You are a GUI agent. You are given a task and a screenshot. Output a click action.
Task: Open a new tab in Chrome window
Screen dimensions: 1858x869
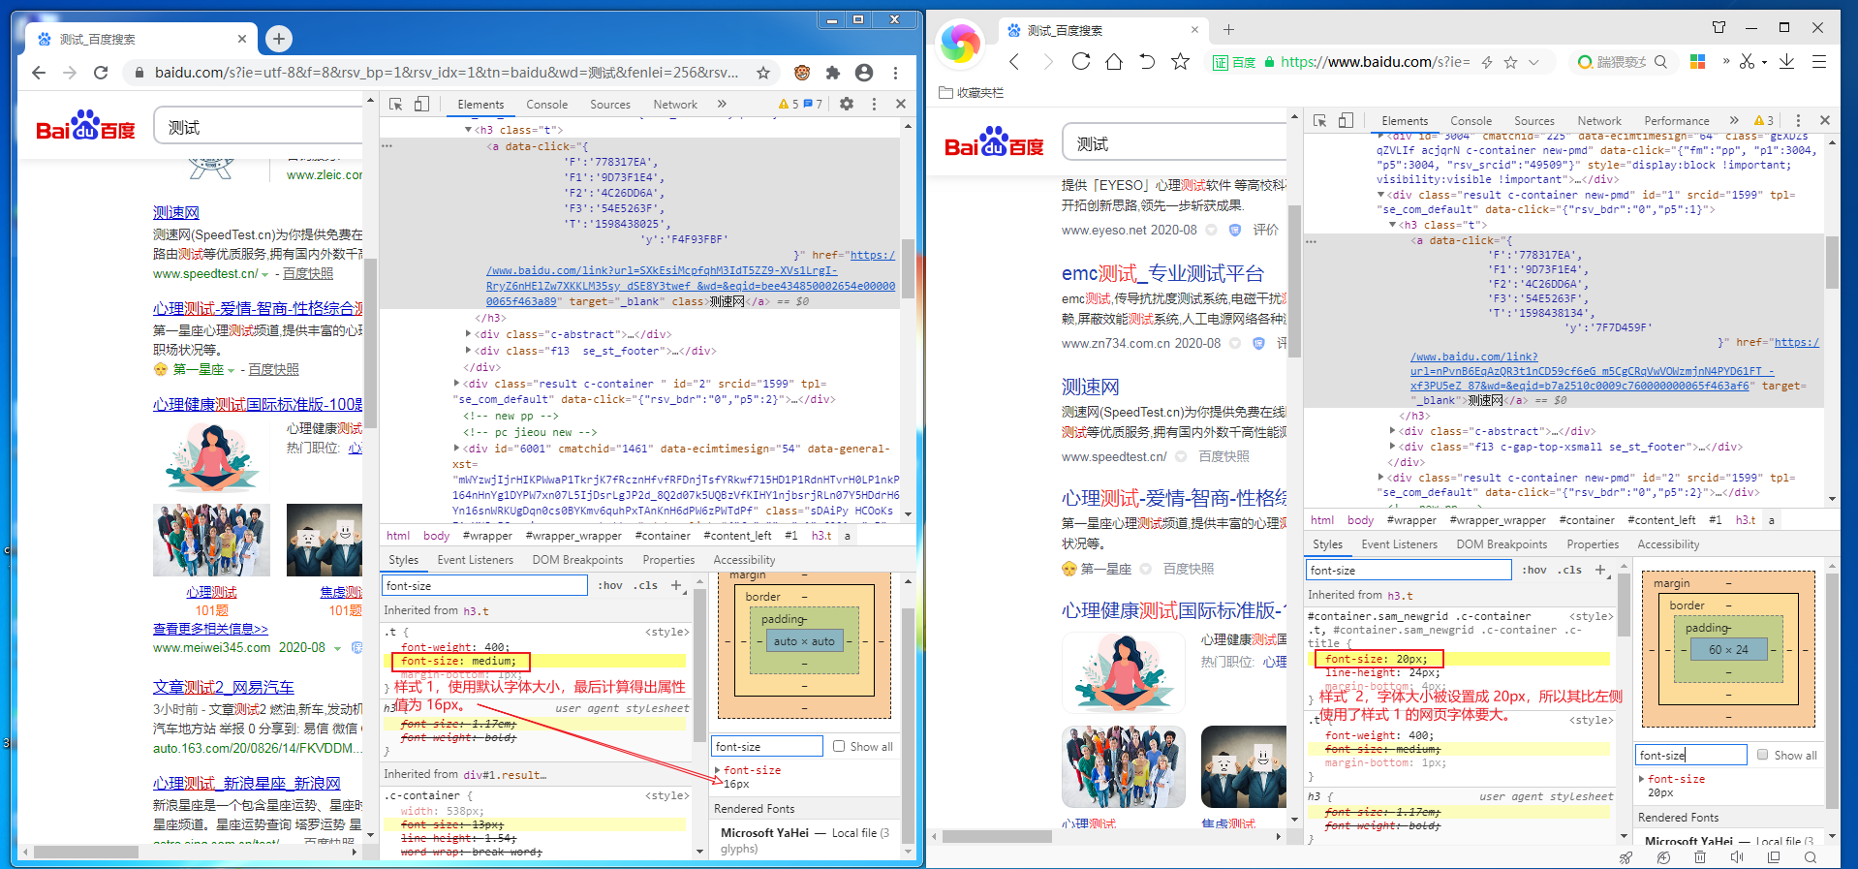pyautogui.click(x=279, y=39)
